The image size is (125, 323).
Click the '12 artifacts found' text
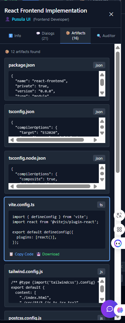pyautogui.click(x=25, y=52)
